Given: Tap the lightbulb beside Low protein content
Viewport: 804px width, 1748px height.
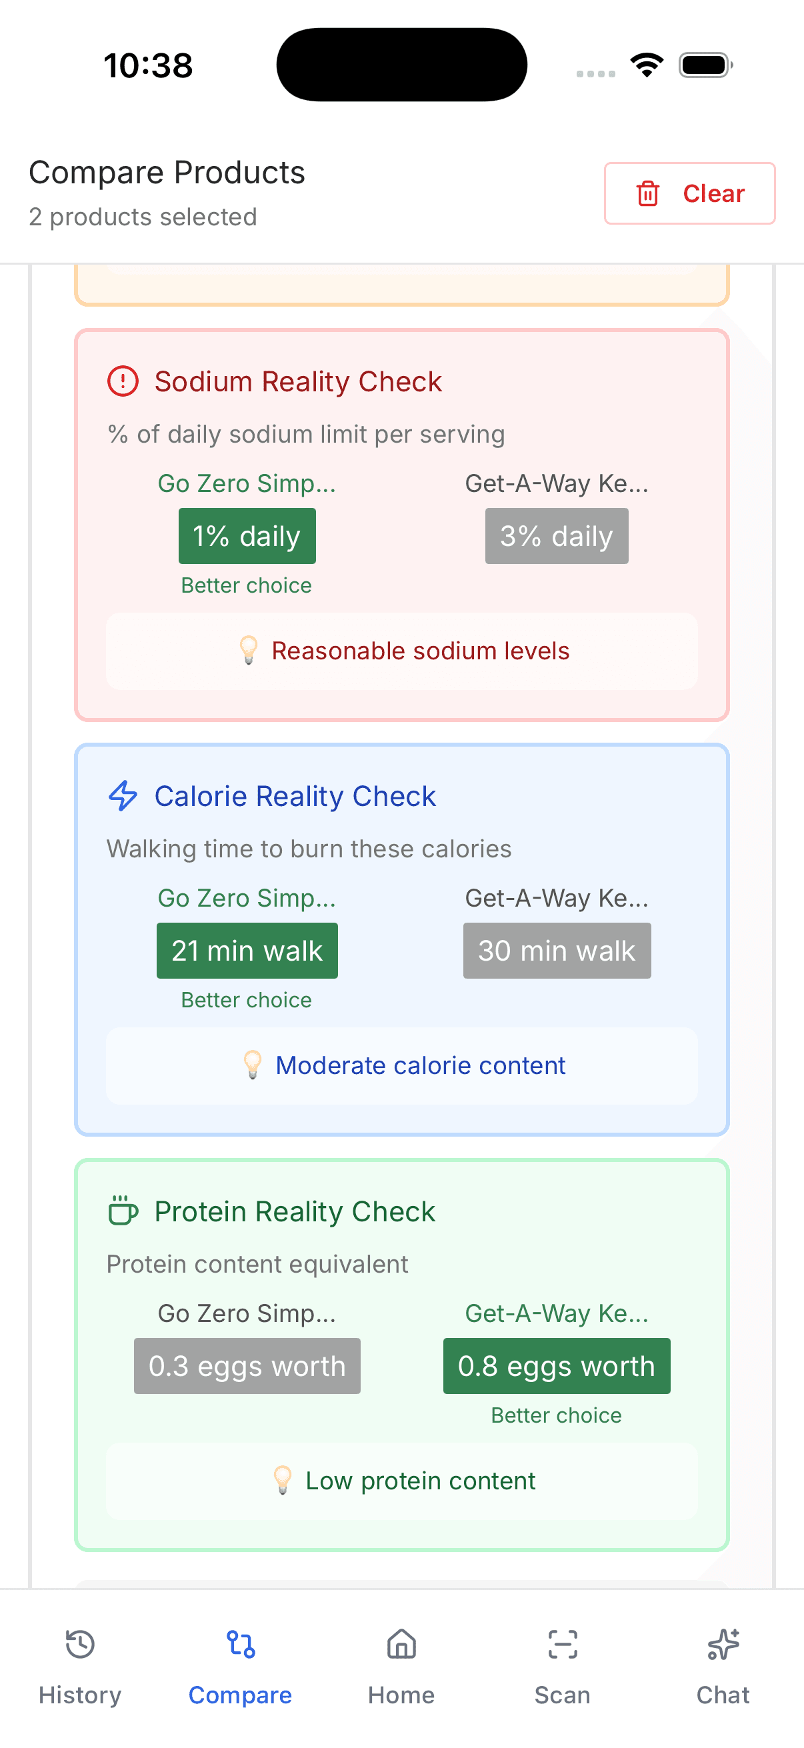Looking at the screenshot, I should 283,1480.
